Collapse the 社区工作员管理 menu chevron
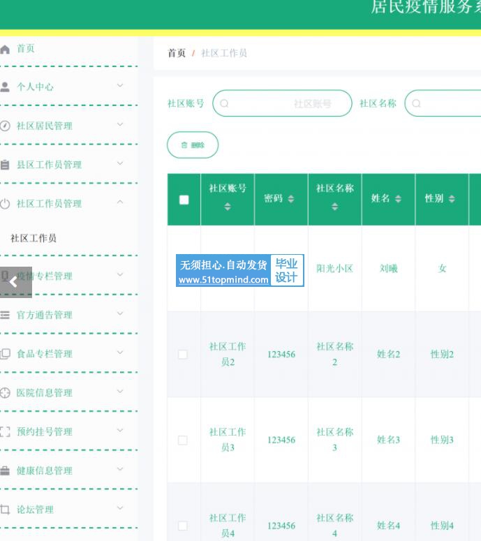The height and width of the screenshot is (541, 481). coord(120,202)
